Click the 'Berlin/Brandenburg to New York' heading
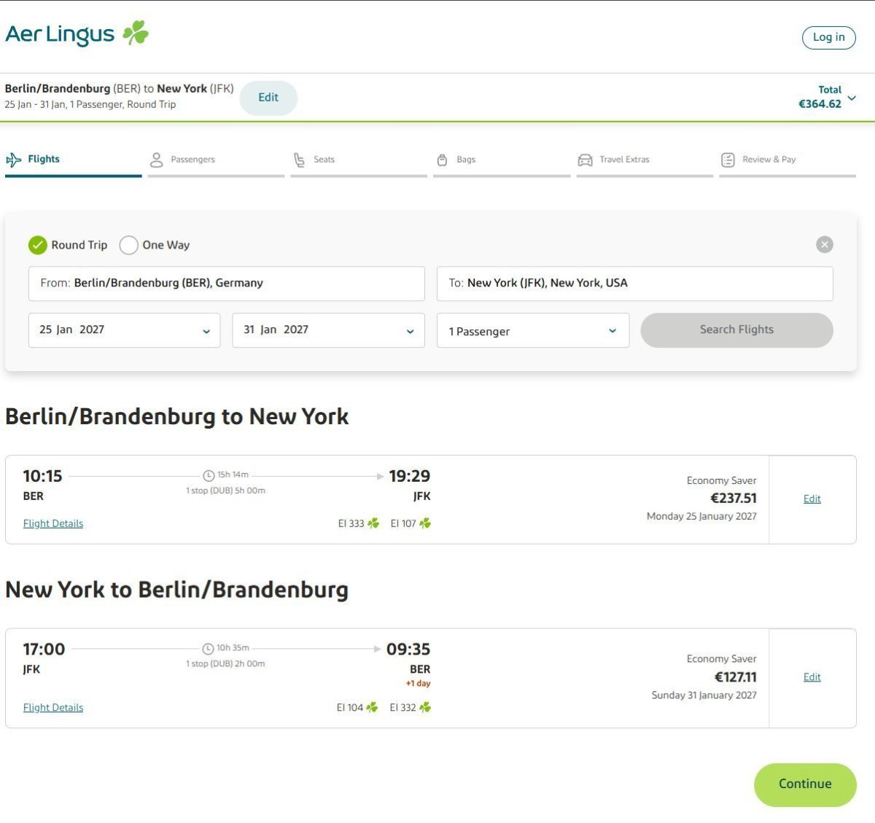This screenshot has height=823, width=875. 177,417
